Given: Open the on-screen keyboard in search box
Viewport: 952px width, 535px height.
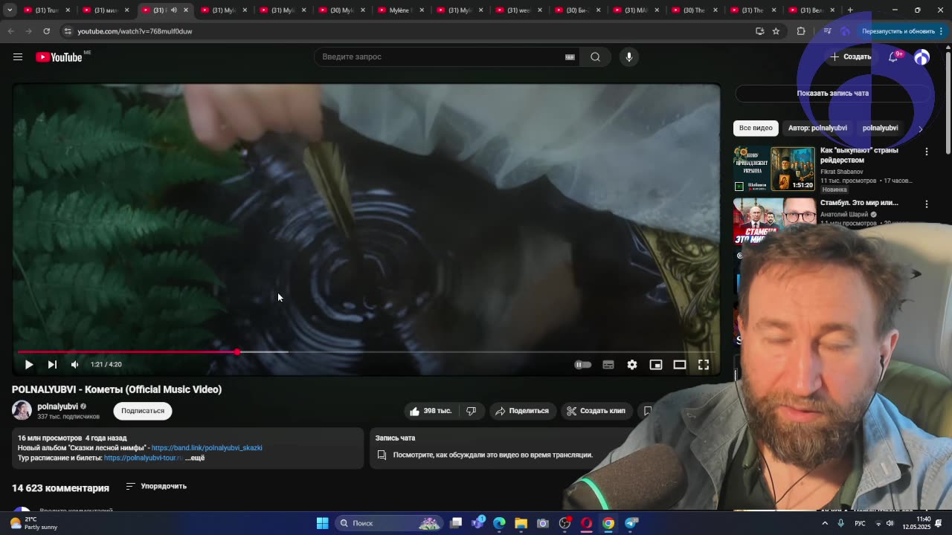Looking at the screenshot, I should click(x=570, y=56).
